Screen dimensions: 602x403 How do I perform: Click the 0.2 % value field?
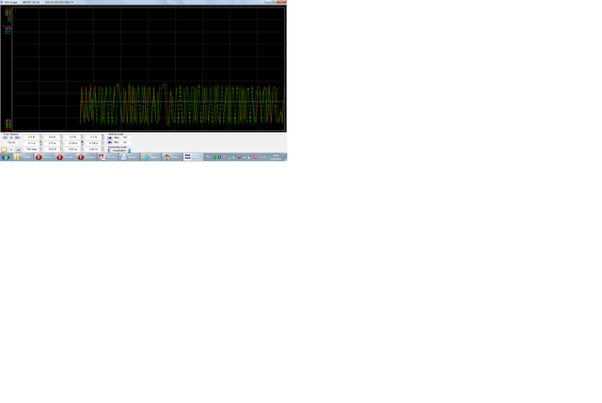(72, 137)
